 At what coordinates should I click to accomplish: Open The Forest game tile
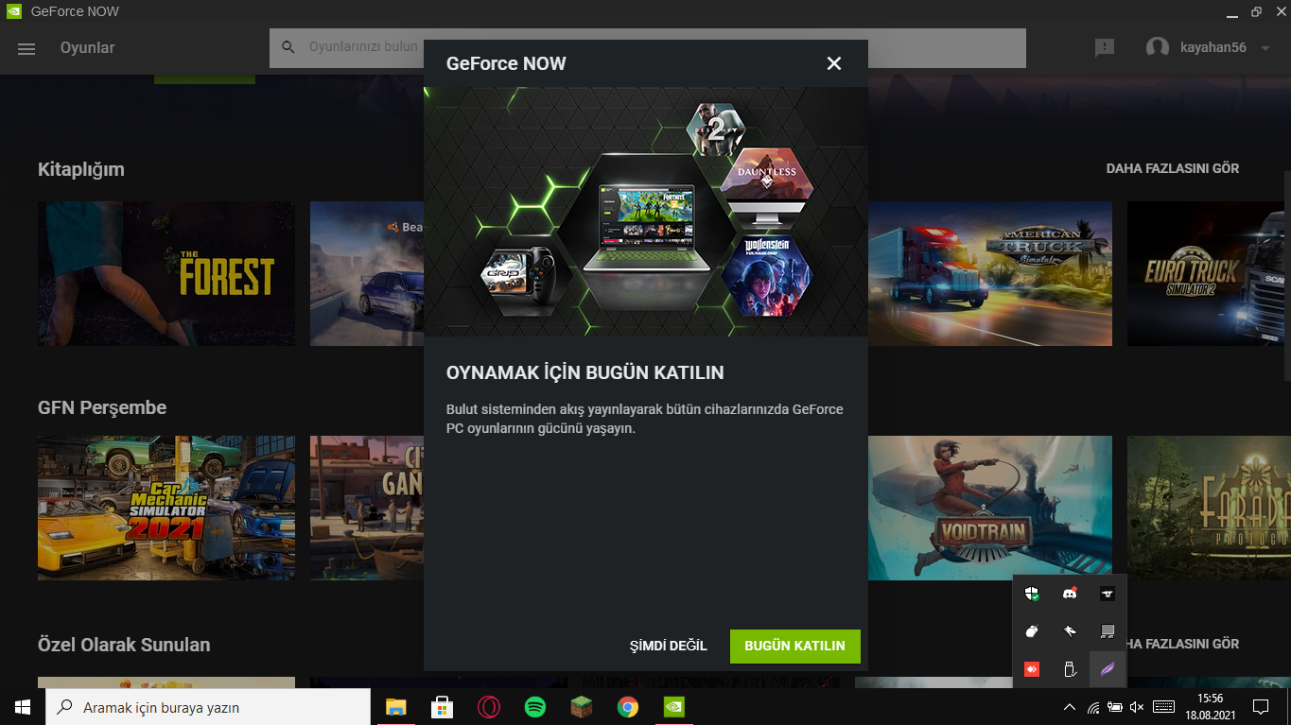click(x=166, y=273)
